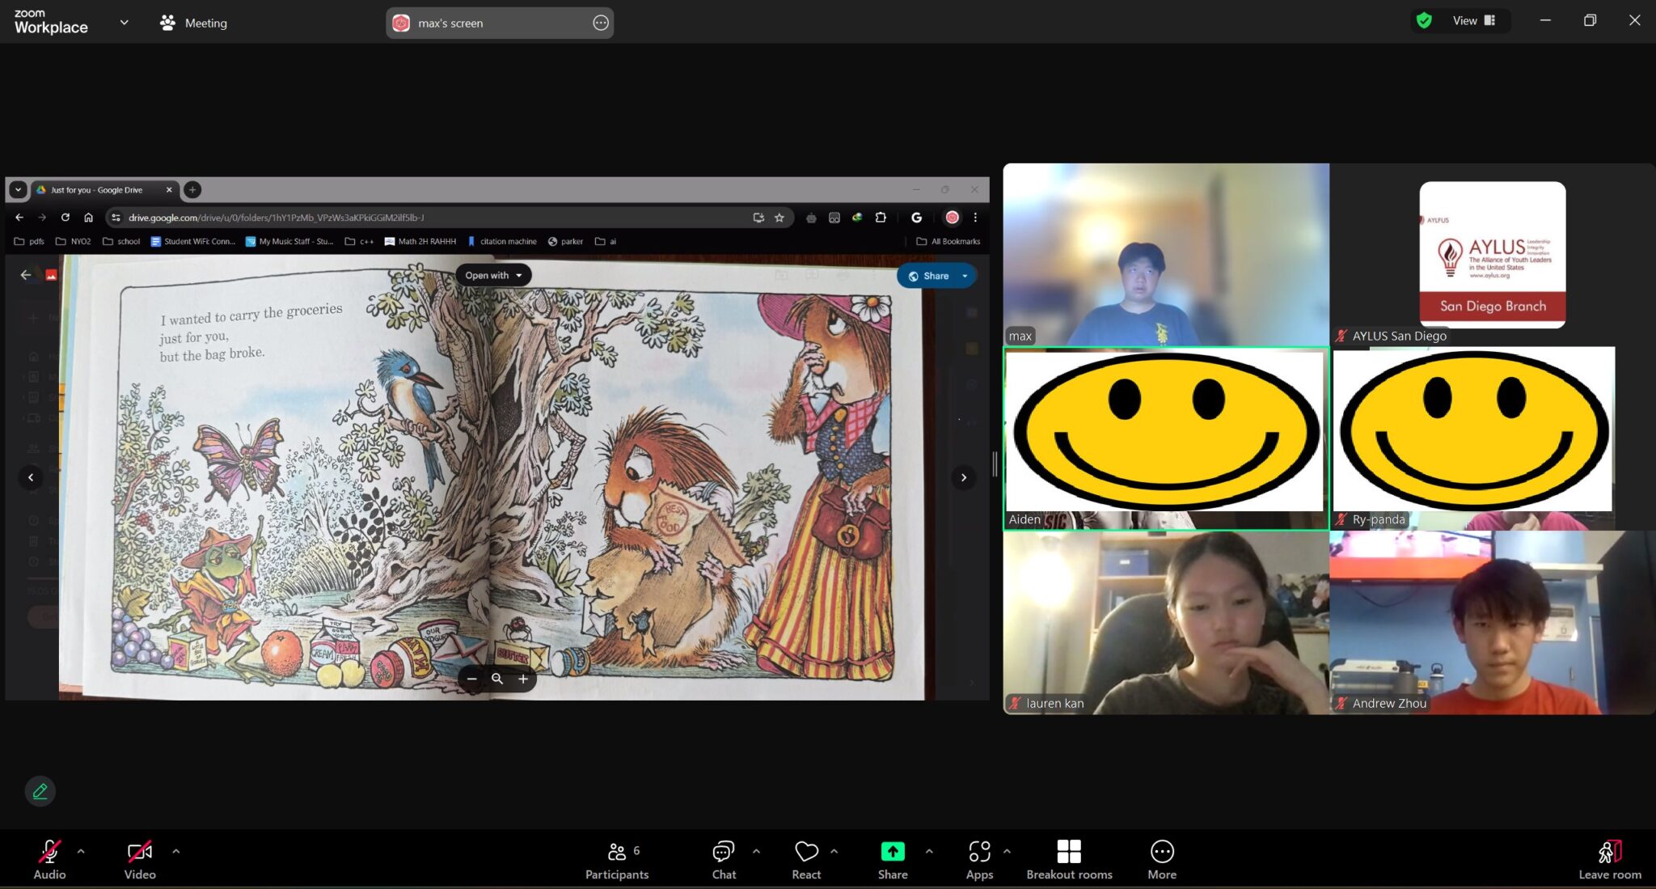1656x889 pixels.
Task: Click the c++ bookmark folder
Action: tap(359, 241)
